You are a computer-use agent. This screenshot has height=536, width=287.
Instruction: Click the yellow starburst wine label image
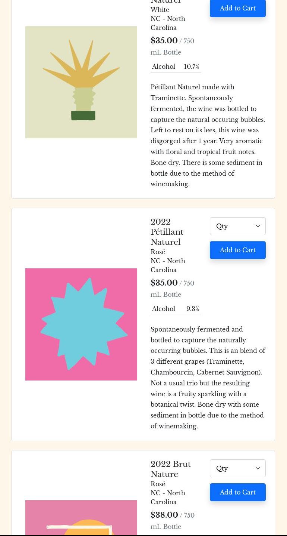(81, 82)
